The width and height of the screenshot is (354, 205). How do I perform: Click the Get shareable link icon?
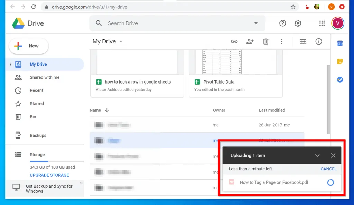(x=234, y=42)
